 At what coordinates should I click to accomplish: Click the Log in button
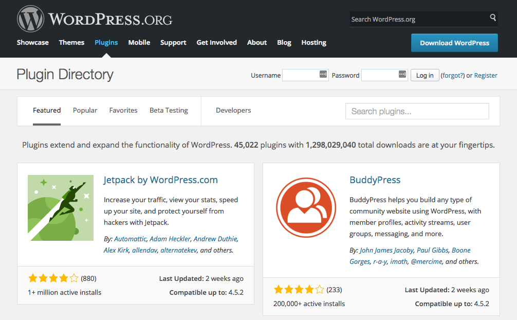pos(424,75)
